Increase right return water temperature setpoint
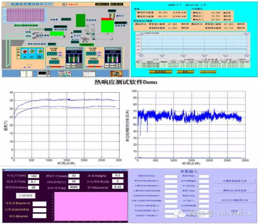This screenshot has width=260, height=224. point(99,53)
